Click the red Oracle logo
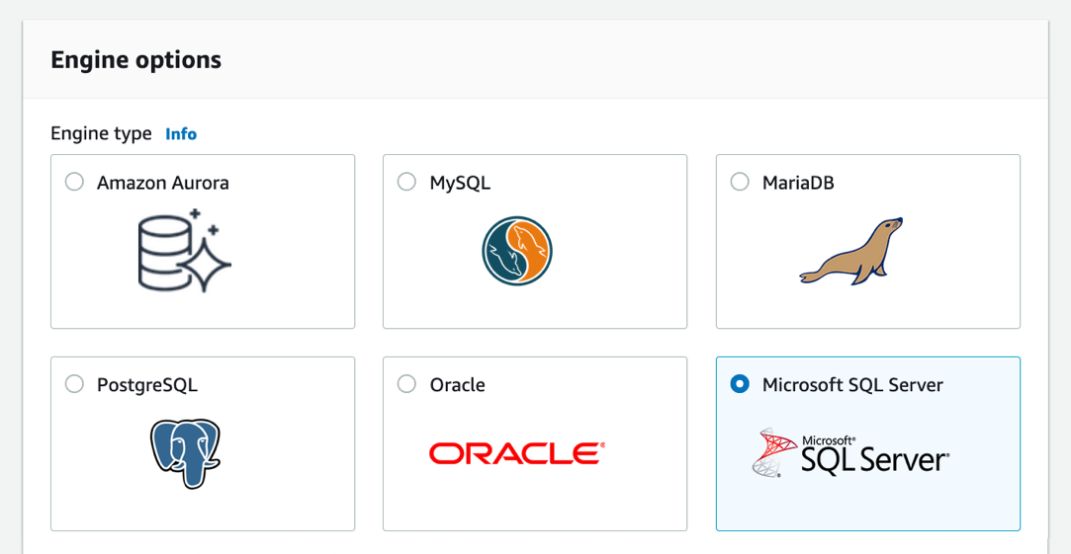 516,453
